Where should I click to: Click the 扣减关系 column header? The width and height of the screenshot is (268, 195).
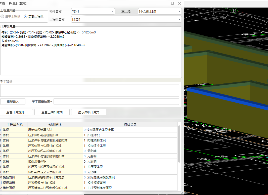(130, 125)
